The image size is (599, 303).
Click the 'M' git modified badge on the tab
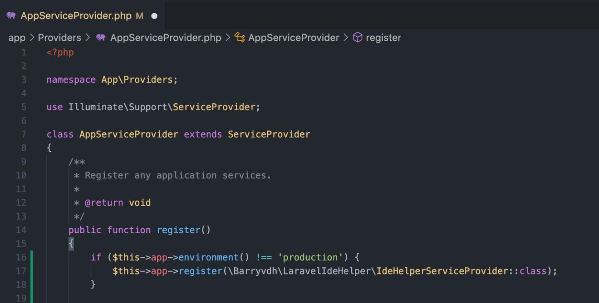tap(139, 15)
